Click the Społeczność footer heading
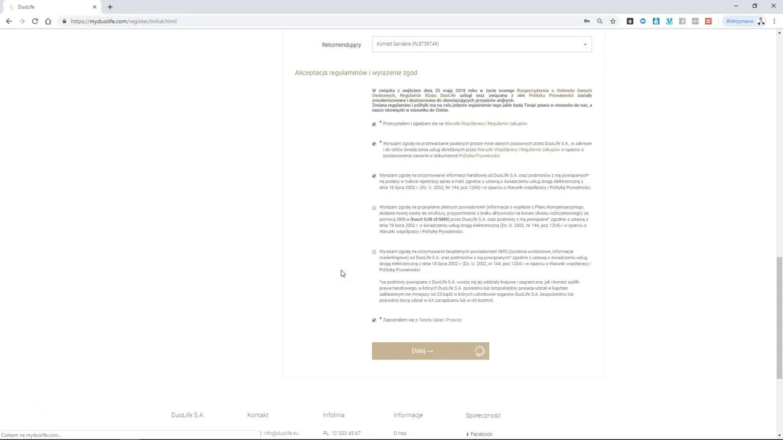 coord(483,416)
